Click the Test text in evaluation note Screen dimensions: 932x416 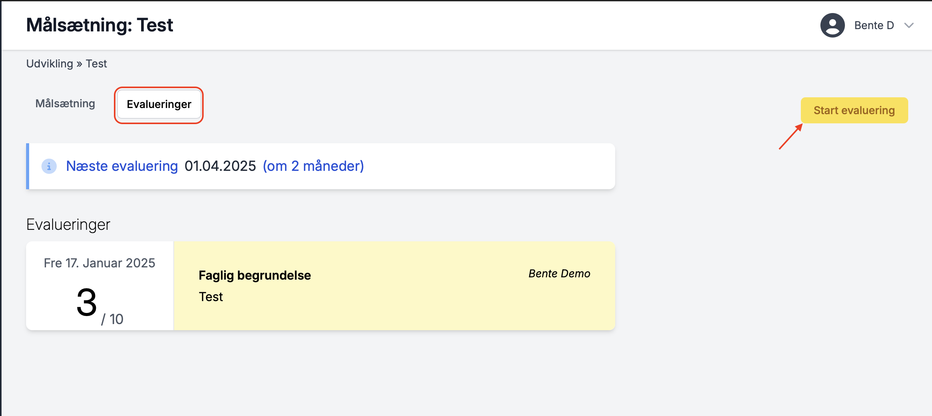point(211,297)
